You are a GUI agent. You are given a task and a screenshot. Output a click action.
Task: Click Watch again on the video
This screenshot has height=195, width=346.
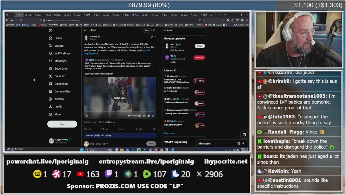(x=120, y=98)
